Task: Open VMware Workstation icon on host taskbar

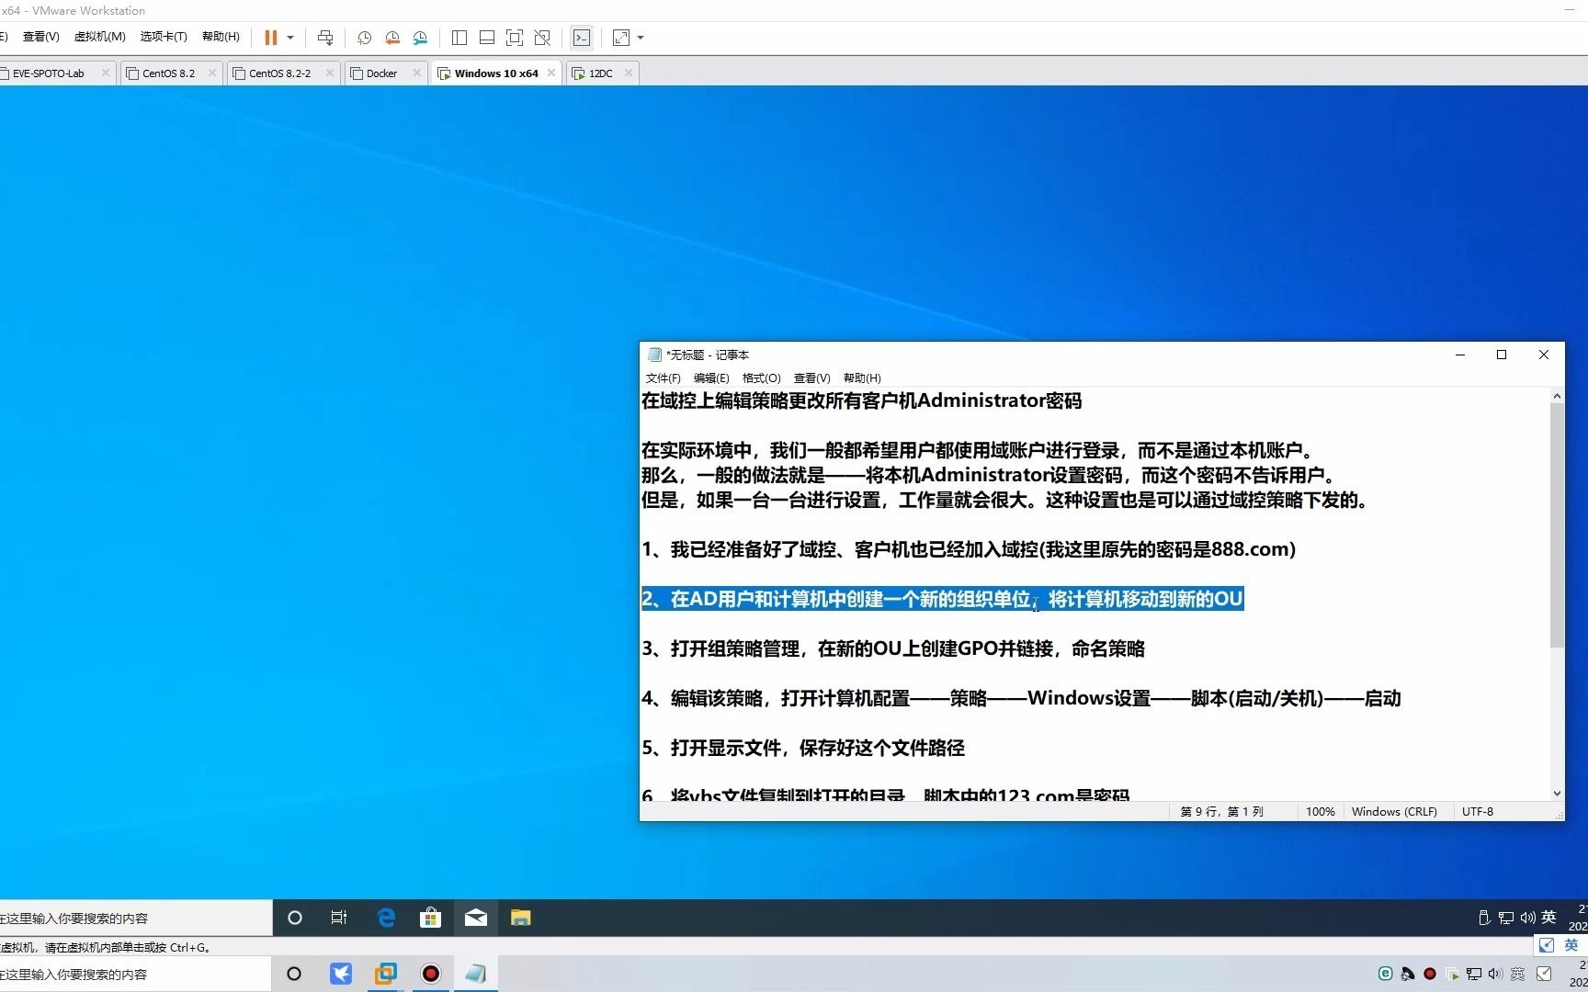Action: (x=385, y=974)
